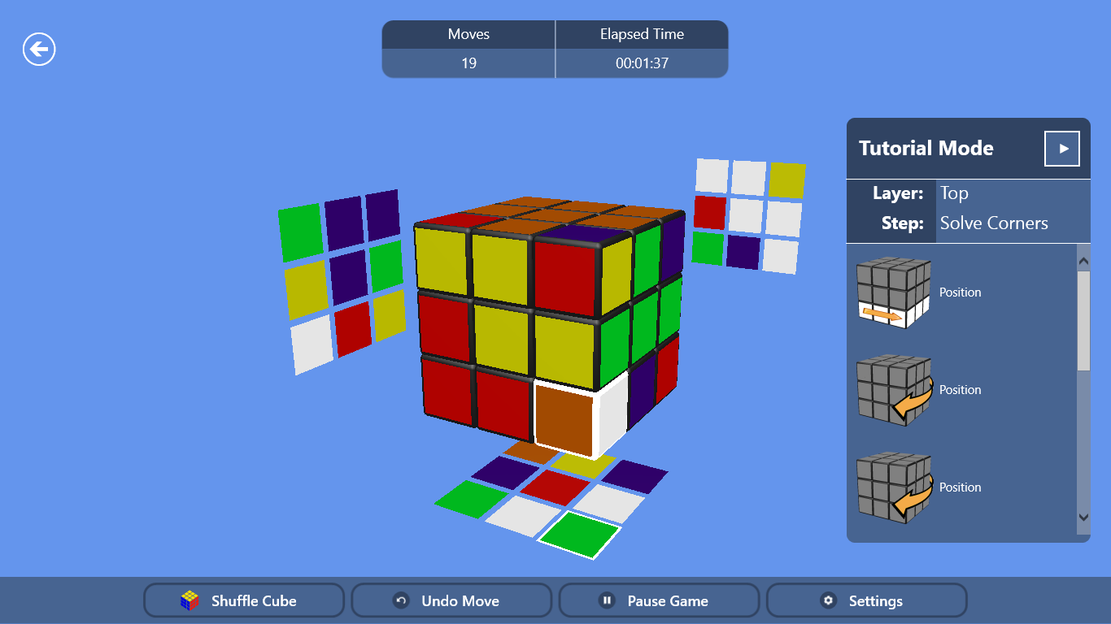
Task: Click the highlighted green tile below cube
Action: pos(580,534)
